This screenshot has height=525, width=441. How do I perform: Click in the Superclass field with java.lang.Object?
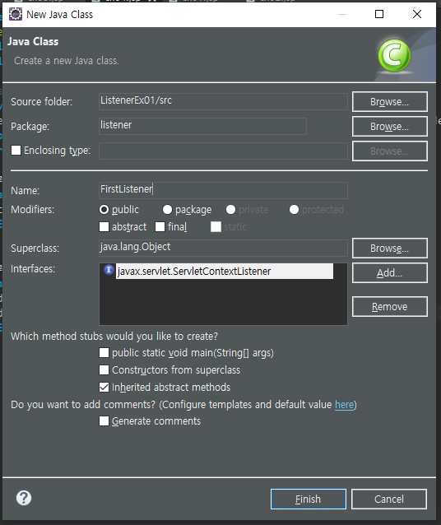tap(223, 249)
